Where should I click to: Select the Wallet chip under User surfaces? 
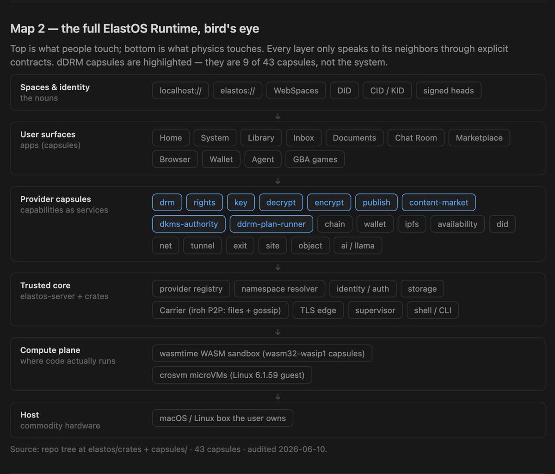pos(221,159)
